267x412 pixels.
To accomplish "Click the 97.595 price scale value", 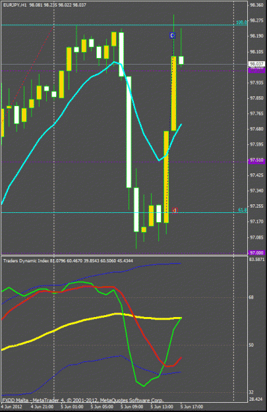I will (x=256, y=144).
